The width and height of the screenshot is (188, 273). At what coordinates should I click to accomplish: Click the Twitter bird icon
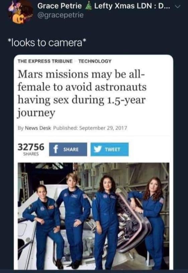(98, 149)
